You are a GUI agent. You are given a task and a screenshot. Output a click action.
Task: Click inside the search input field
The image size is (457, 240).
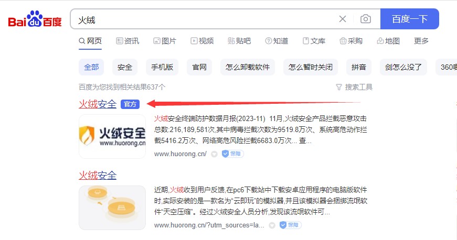click(x=204, y=19)
